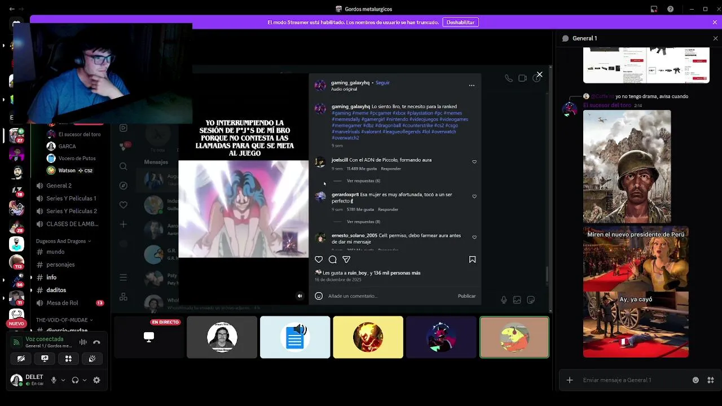Screen dimensions: 722x406
Task: Like gerardoxpr8's comment heart
Action: [474, 196]
